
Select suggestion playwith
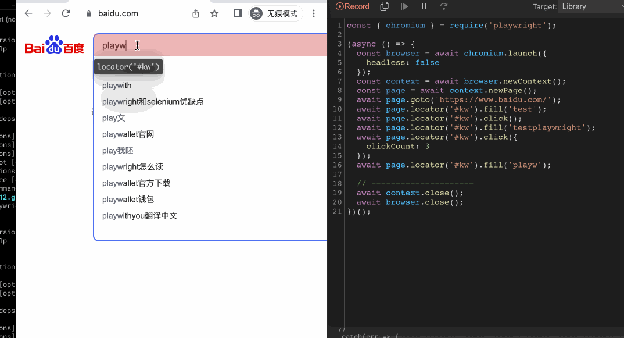(x=117, y=86)
